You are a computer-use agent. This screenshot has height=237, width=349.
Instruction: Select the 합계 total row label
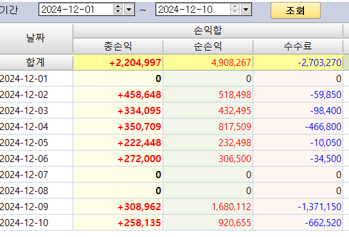coord(36,62)
